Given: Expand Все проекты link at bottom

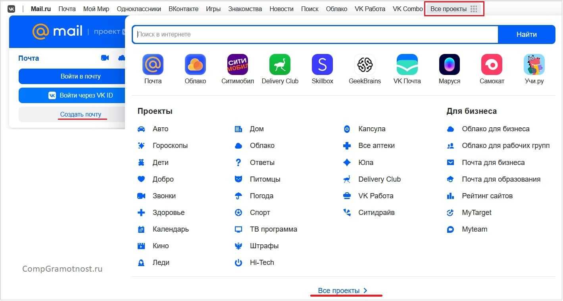Looking at the screenshot, I should click(343, 291).
